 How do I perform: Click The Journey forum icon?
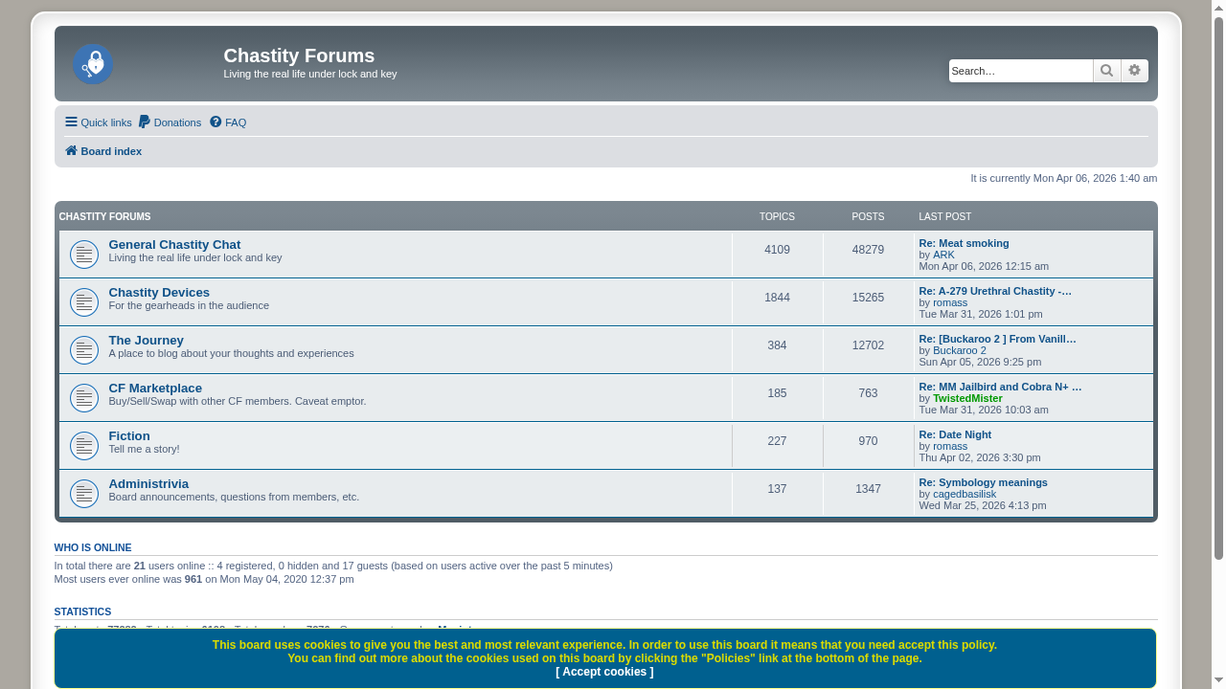pyautogui.click(x=84, y=350)
